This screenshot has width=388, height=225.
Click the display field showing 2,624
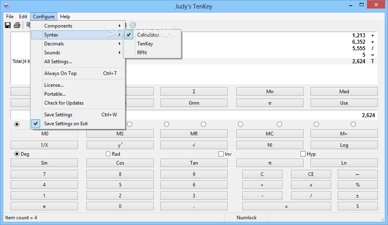[x=194, y=115]
